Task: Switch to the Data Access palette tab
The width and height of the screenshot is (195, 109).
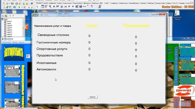Action: point(67,3)
